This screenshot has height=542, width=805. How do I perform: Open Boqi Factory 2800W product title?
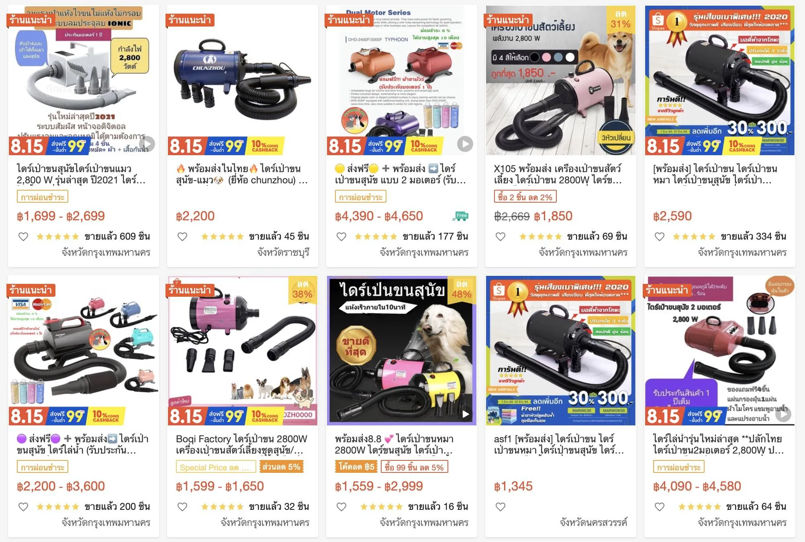[242, 444]
